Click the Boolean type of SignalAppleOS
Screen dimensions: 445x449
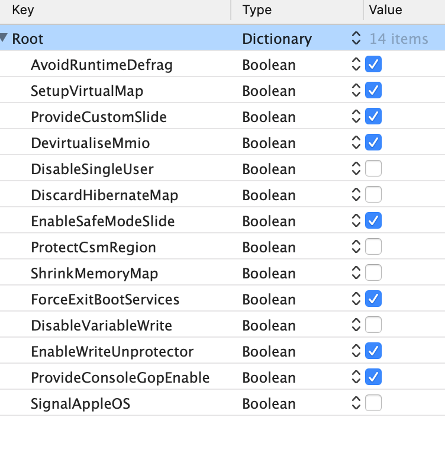click(x=269, y=403)
